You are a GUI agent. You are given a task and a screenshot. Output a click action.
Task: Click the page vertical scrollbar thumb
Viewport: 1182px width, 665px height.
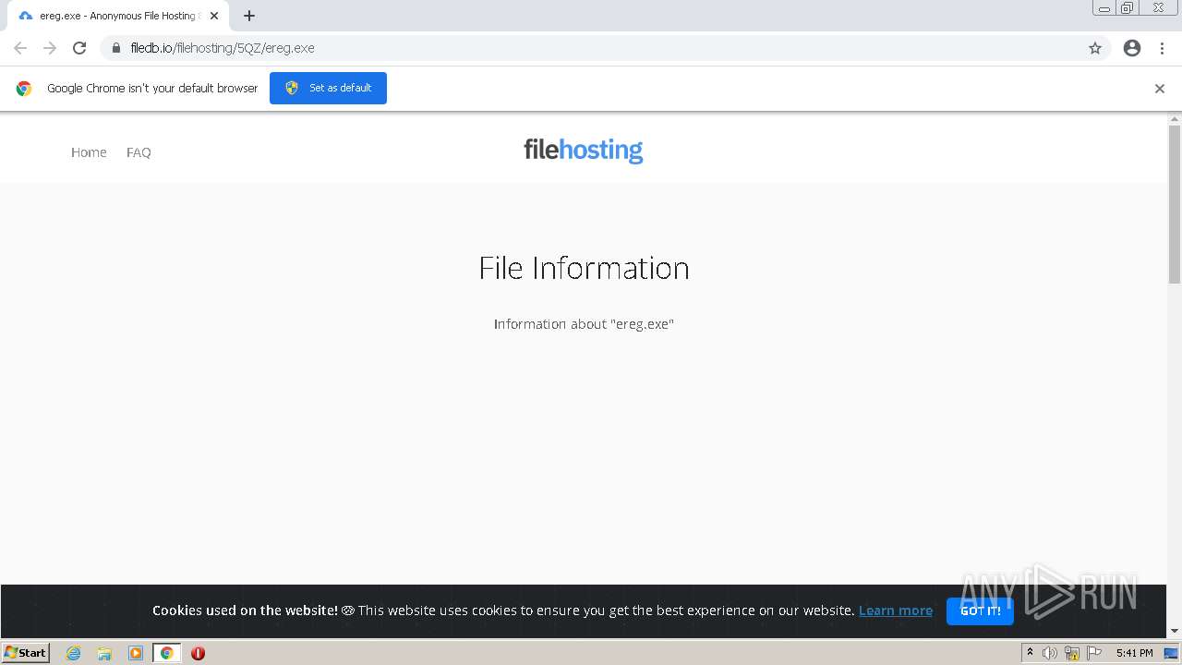tap(1175, 204)
